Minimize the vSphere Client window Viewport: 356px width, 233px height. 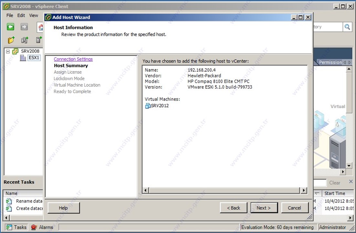click(x=336, y=6)
